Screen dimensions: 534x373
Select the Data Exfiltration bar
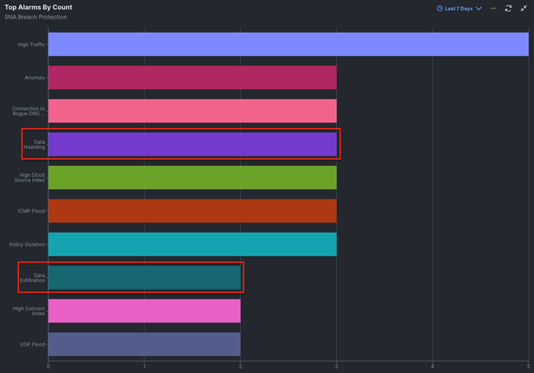[x=144, y=278]
